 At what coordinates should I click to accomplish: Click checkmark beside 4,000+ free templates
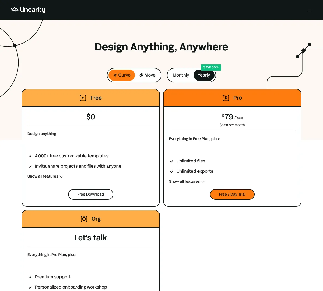30,156
